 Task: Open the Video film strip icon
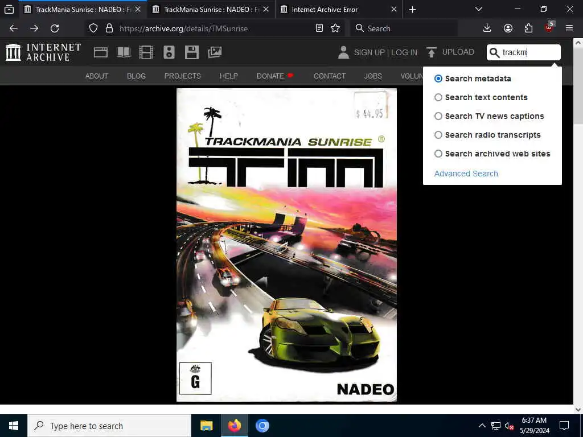(146, 52)
